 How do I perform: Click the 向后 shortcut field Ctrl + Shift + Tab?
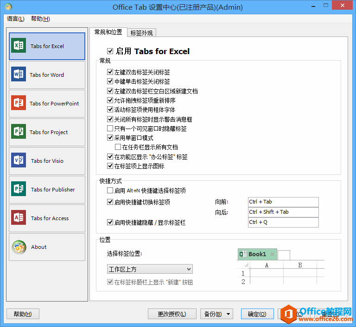[283, 212]
